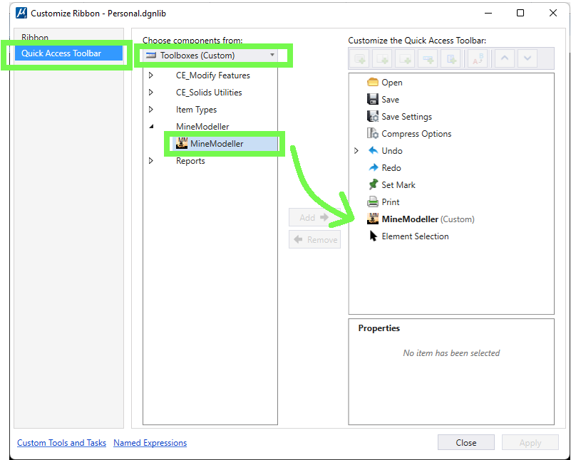Switch to the Ribbon section
571x460 pixels.
(36, 37)
